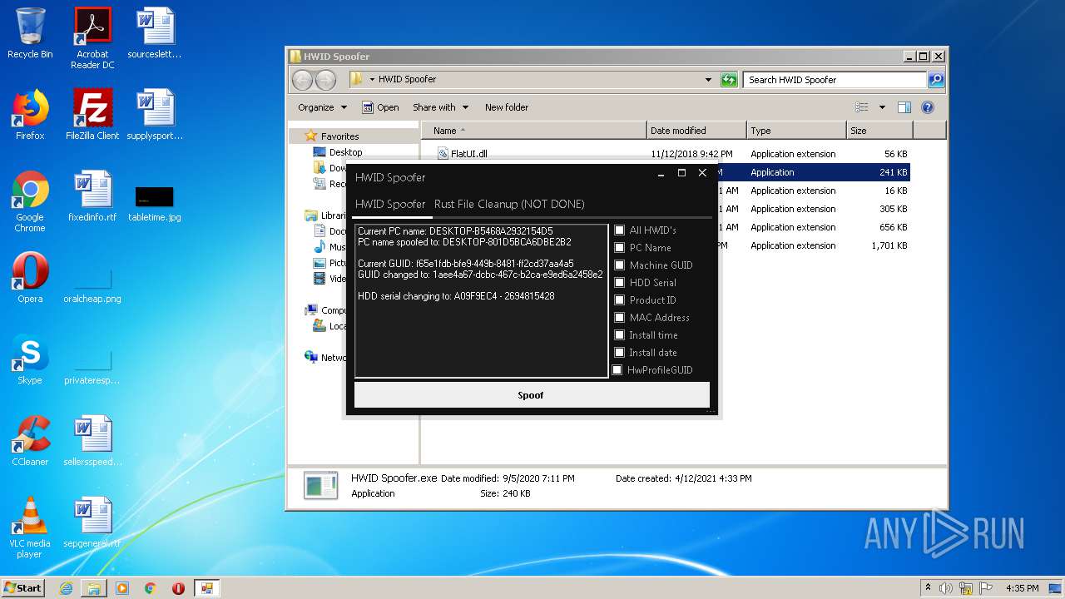Viewport: 1065px width, 599px height.
Task: Sort by Size column header
Action: pos(879,131)
